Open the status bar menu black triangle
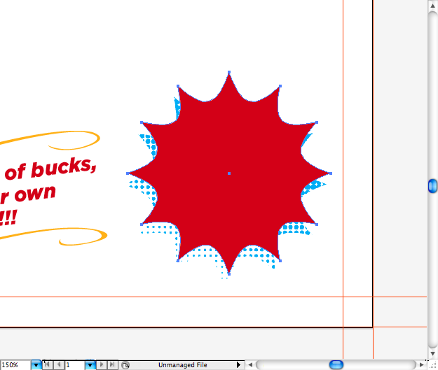This screenshot has width=438, height=370. 238,364
